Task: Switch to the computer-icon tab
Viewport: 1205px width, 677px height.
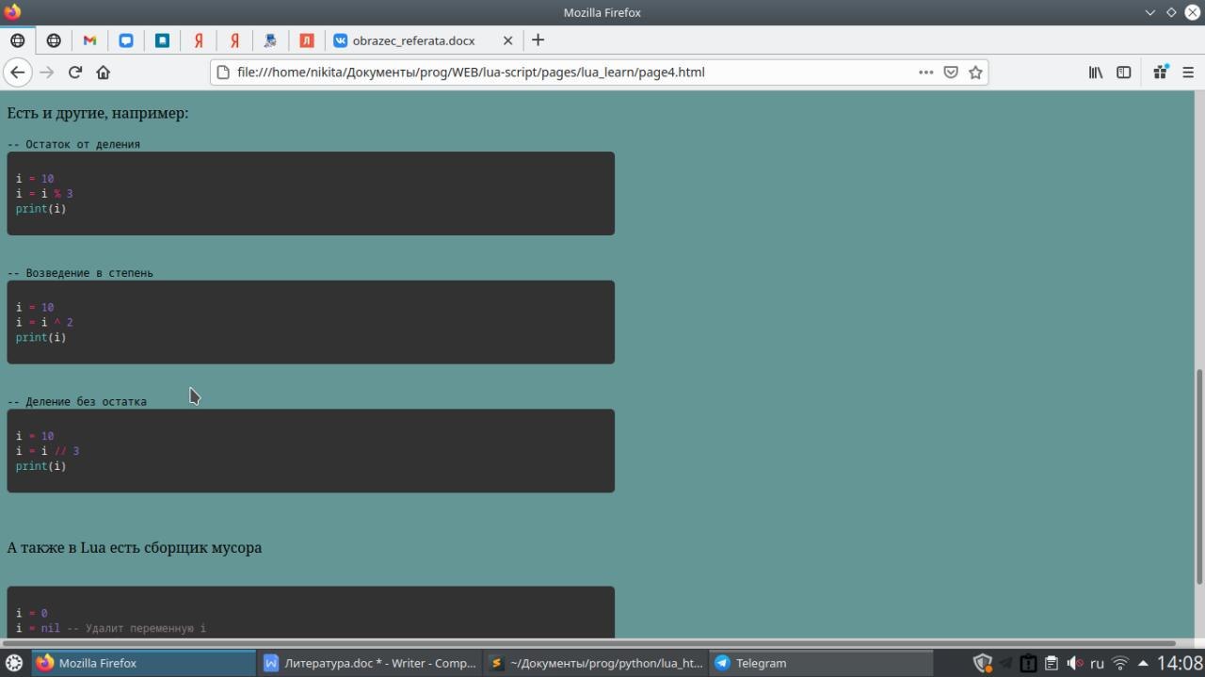Action: 270,40
